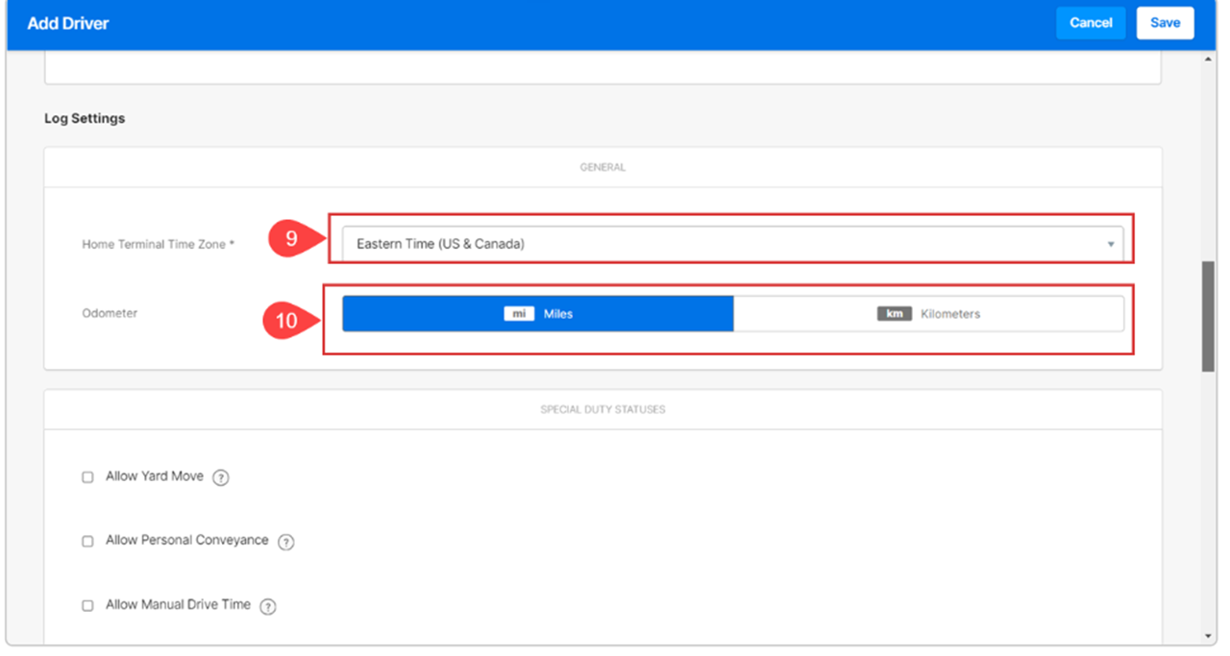Select Miles odometer unit

pyautogui.click(x=538, y=314)
